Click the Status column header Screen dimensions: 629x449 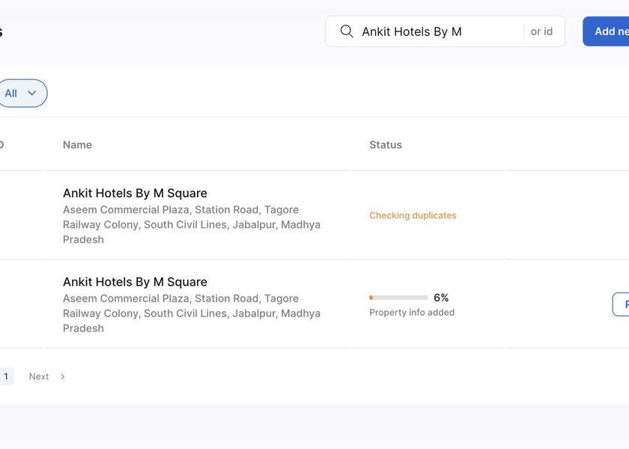pos(386,144)
